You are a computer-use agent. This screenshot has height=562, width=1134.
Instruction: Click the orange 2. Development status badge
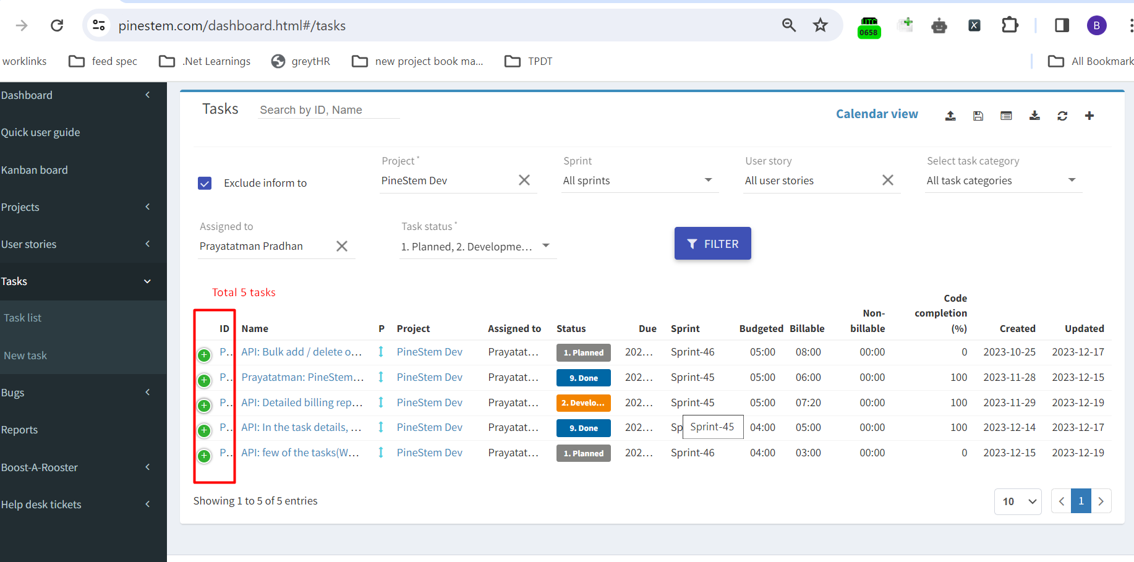[x=583, y=403]
